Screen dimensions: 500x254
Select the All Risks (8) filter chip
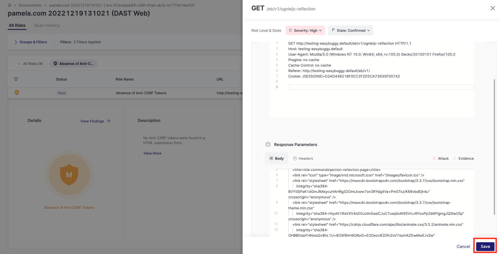coord(30,64)
